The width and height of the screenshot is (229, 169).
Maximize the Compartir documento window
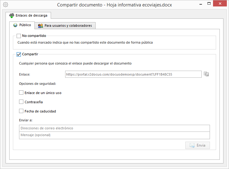point(209,3)
